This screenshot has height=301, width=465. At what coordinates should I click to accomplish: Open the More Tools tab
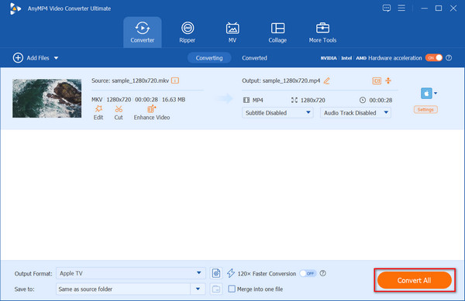pyautogui.click(x=322, y=32)
